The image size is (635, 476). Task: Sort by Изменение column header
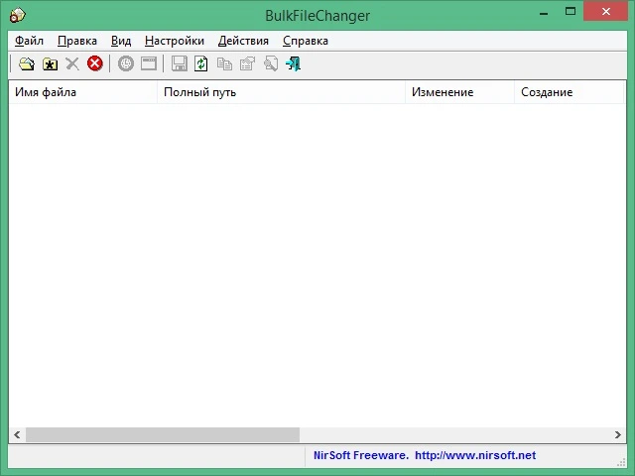pyautogui.click(x=459, y=92)
